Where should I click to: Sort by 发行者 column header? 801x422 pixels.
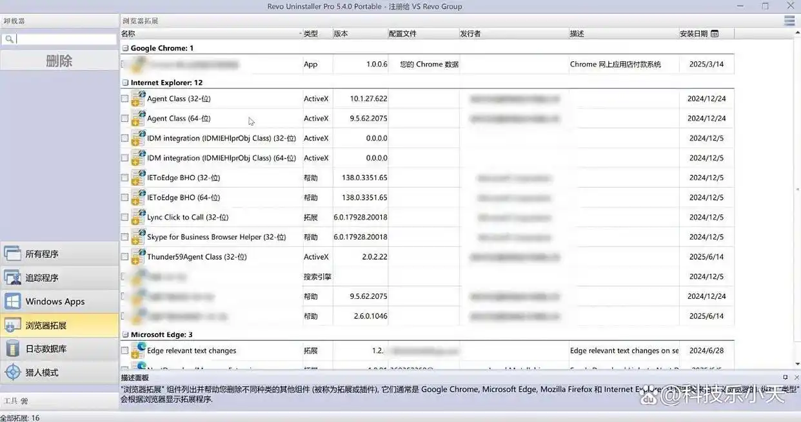click(513, 34)
